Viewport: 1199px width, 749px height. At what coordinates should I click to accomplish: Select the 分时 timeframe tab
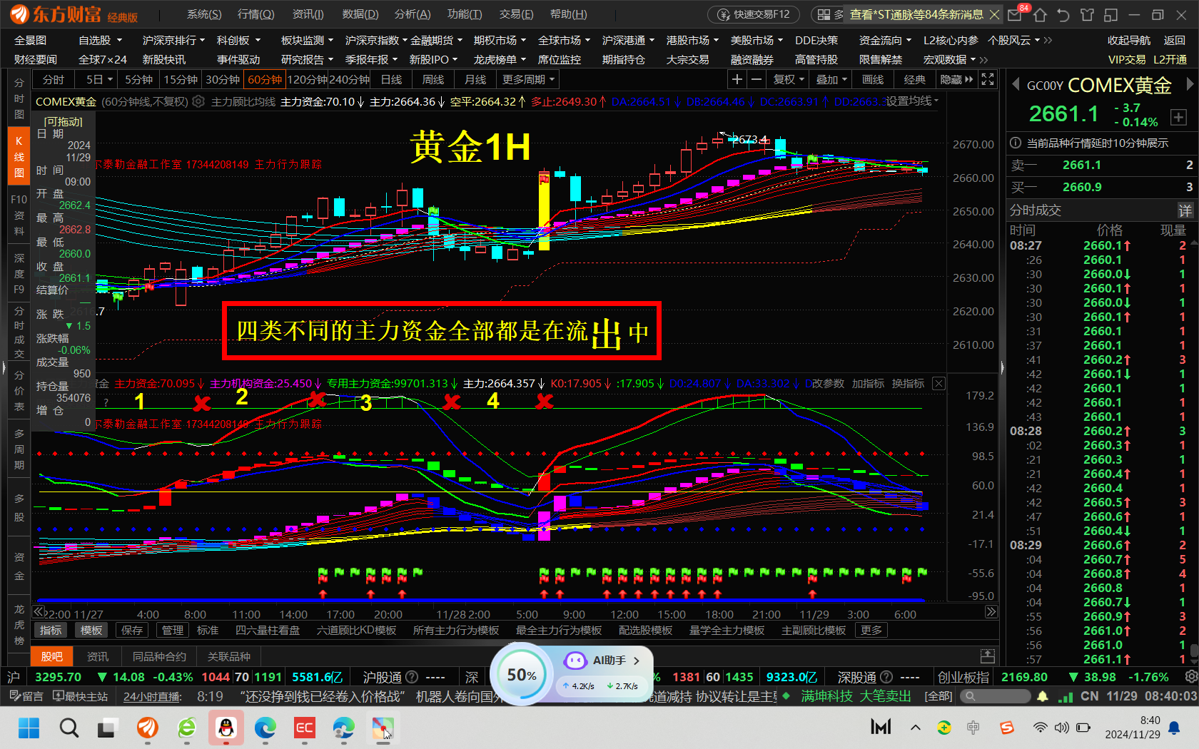pyautogui.click(x=54, y=79)
